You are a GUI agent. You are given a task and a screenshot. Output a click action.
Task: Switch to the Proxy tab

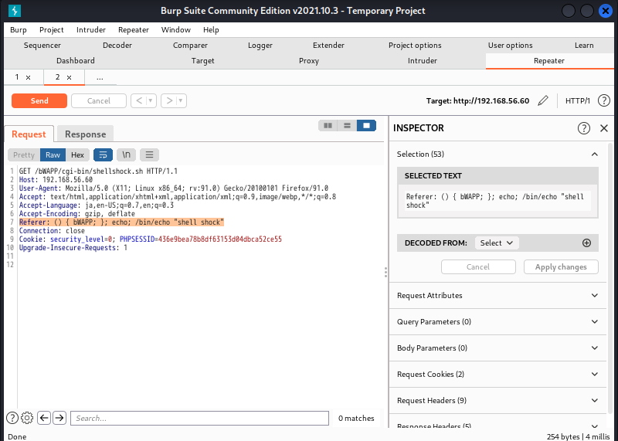click(x=309, y=61)
